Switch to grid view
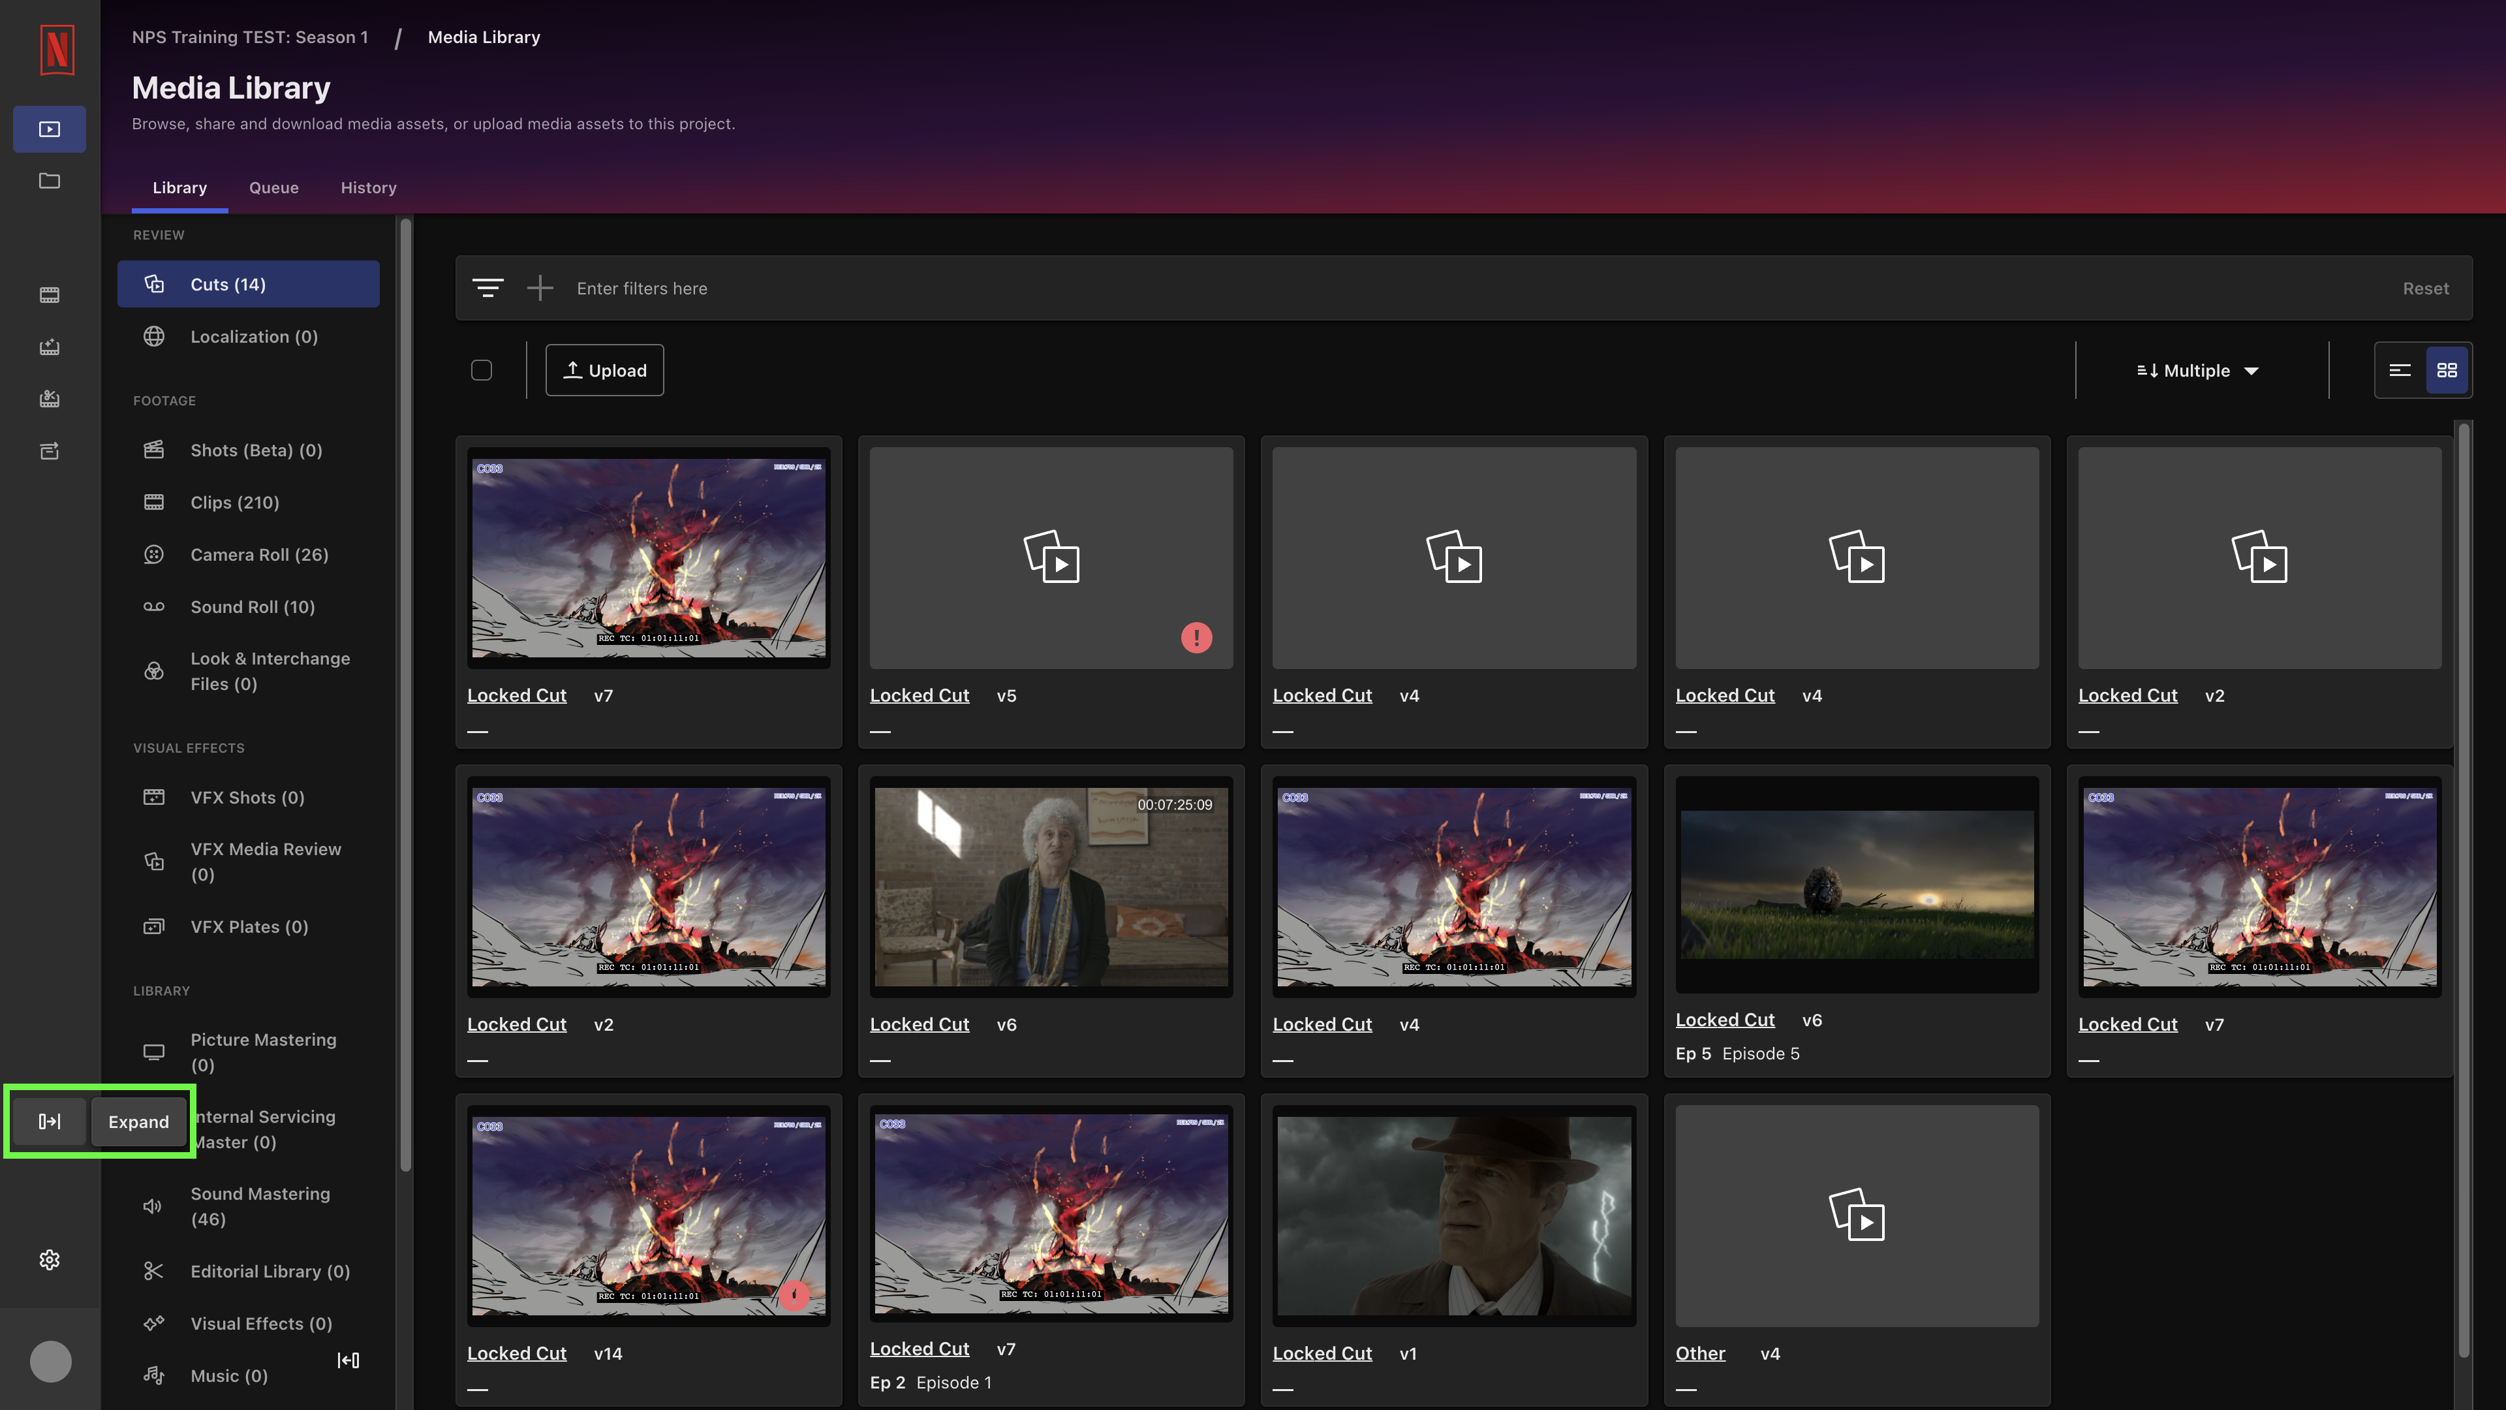The height and width of the screenshot is (1410, 2506). click(2447, 371)
